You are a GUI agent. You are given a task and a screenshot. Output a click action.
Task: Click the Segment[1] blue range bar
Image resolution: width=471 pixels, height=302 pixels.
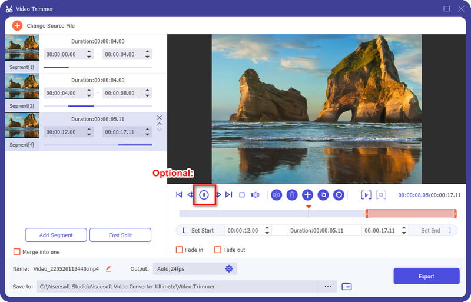click(x=56, y=67)
